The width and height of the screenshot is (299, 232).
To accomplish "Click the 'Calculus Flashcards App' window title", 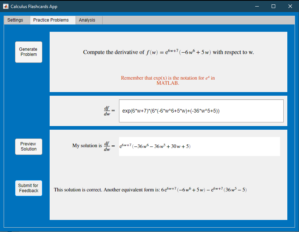I will pos(34,7).
